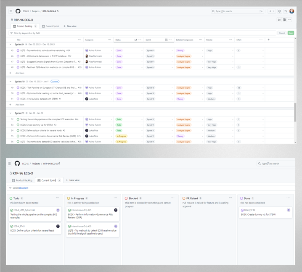This screenshot has height=272, width=302.
Task: Open Done column three-dot menu
Action: pos(288,198)
